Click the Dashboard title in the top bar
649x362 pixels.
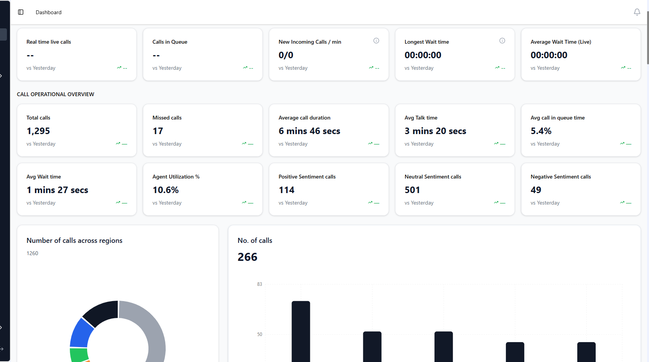pos(48,12)
